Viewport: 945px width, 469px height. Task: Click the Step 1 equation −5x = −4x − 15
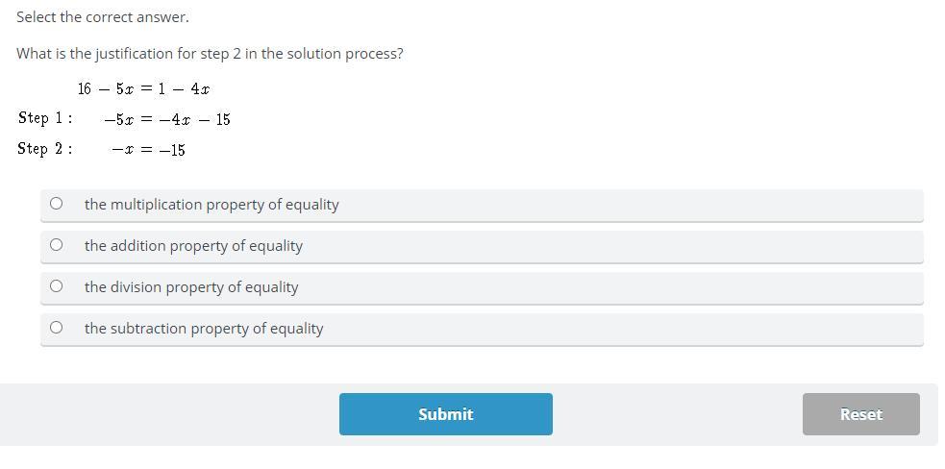pos(167,119)
